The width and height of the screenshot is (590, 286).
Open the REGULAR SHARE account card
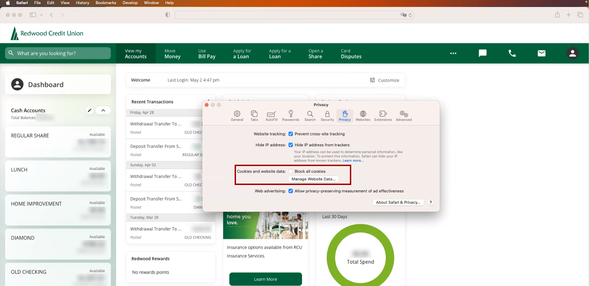click(58, 142)
